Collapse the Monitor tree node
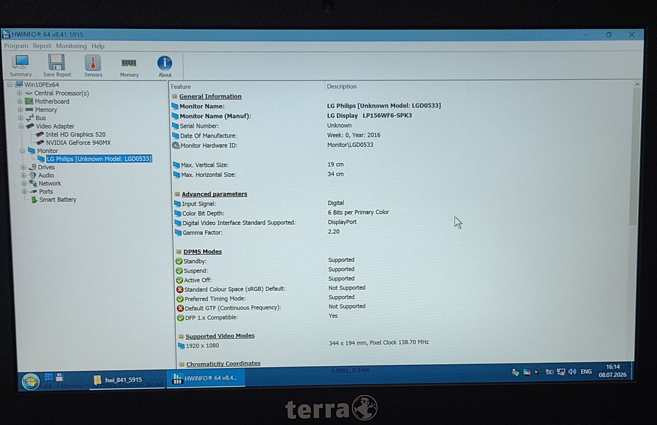Viewport: 657px width, 425px height. tap(22, 151)
